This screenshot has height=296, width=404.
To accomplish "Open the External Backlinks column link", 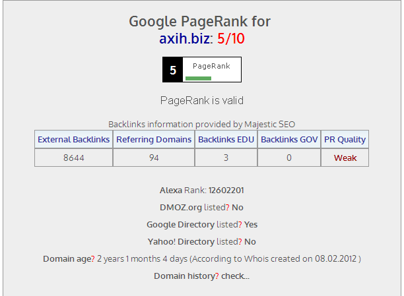I will click(x=74, y=140).
